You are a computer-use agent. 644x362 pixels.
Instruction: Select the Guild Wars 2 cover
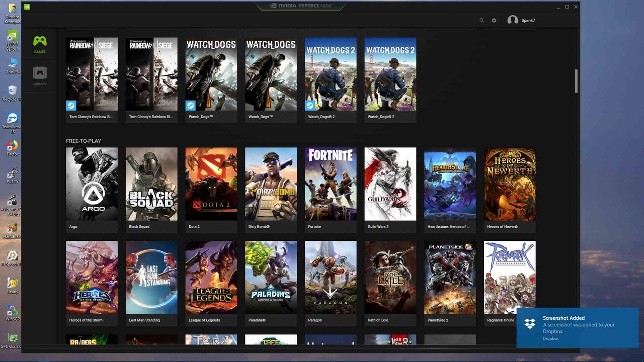(x=390, y=184)
